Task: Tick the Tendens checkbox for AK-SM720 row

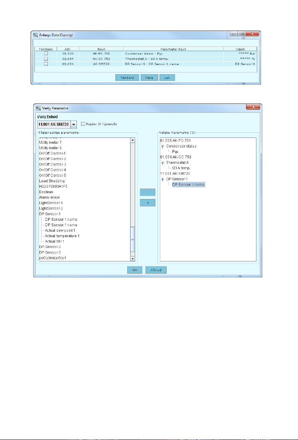Action: coord(46,64)
